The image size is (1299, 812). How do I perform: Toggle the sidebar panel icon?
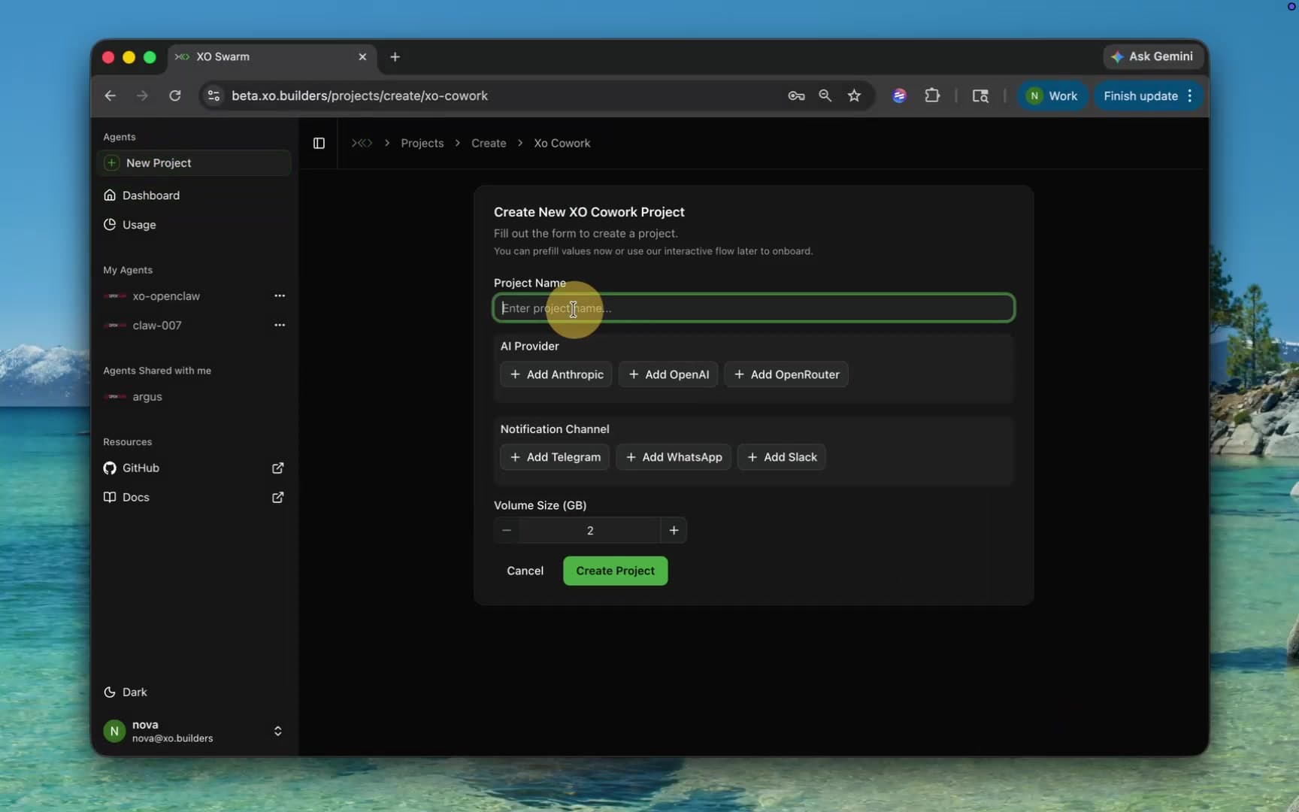click(x=319, y=143)
